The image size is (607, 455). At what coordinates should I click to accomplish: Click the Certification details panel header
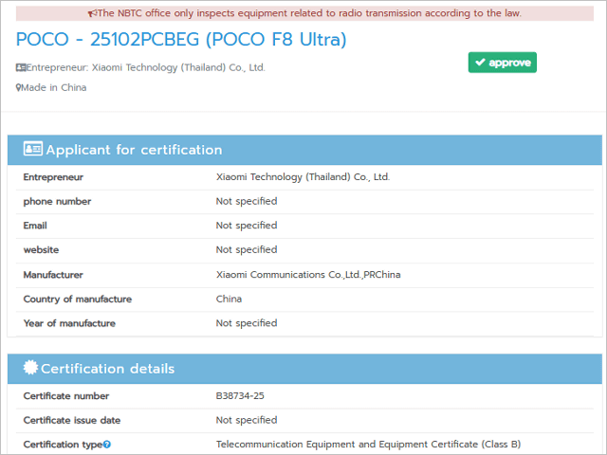(x=304, y=369)
